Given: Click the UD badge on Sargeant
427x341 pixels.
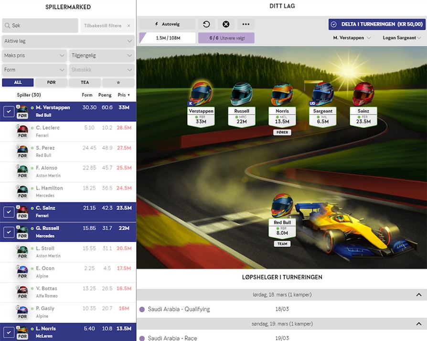Looking at the screenshot, I should (312, 104).
